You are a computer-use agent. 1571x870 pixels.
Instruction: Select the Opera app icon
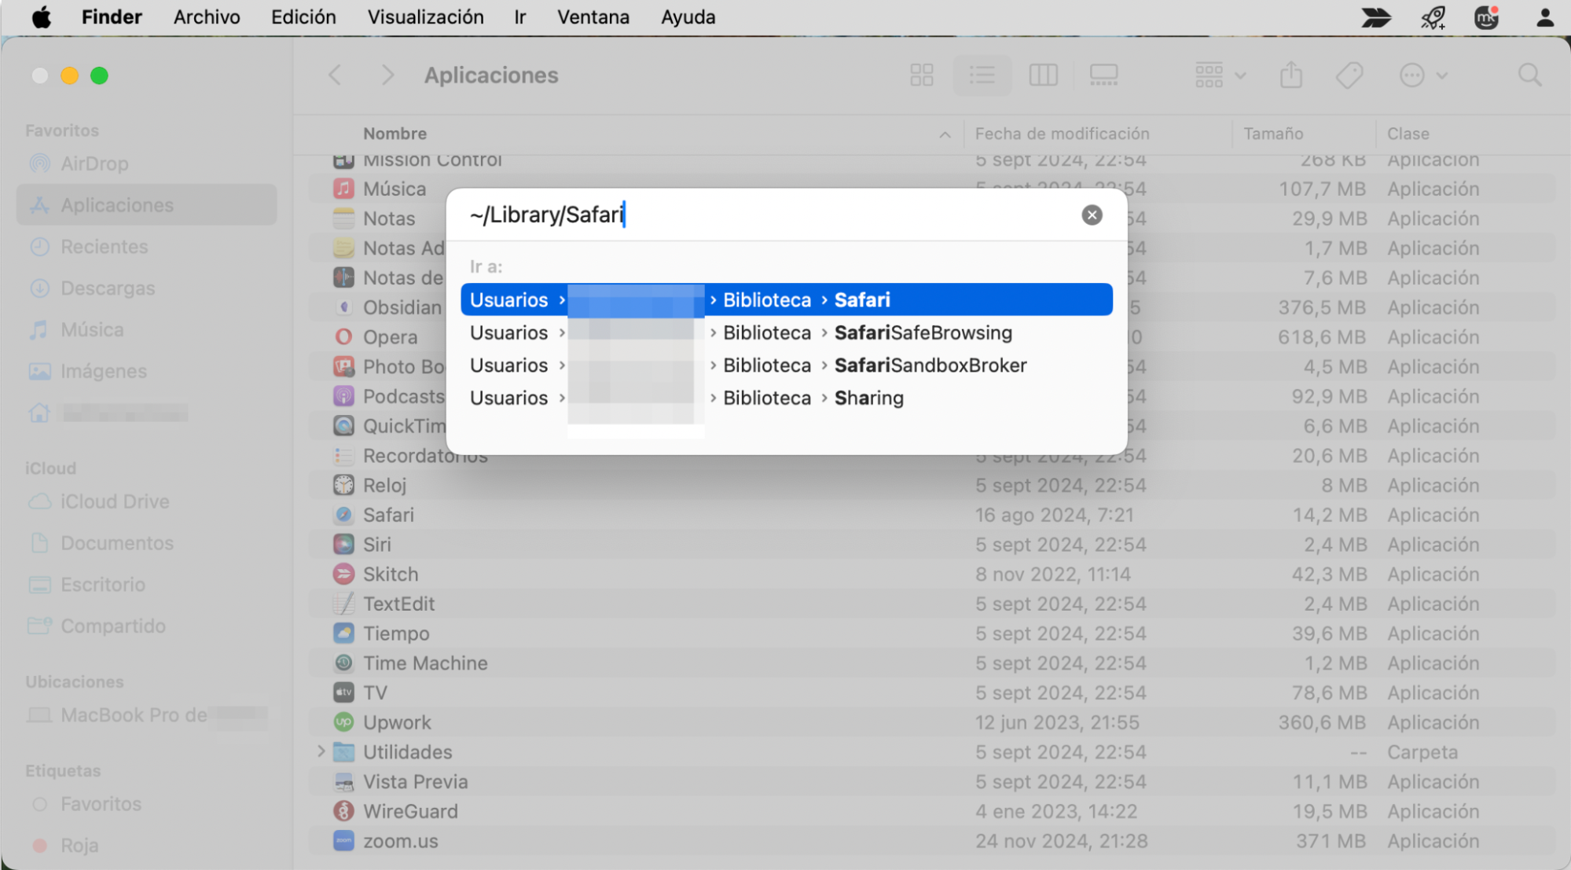(343, 337)
